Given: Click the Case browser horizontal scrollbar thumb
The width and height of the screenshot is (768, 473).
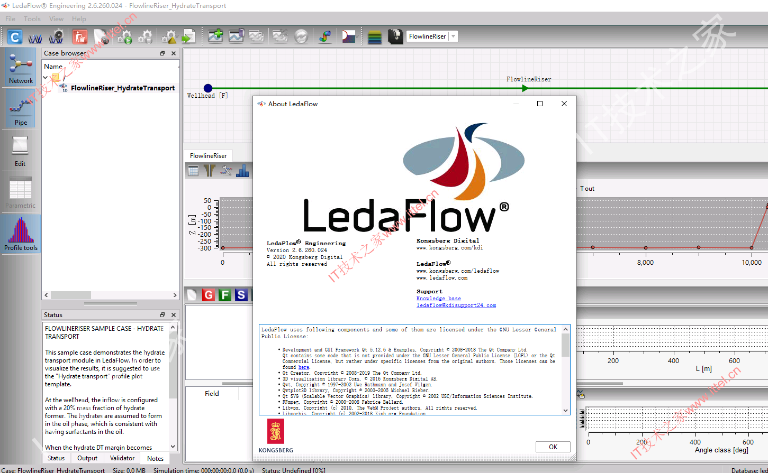Looking at the screenshot, I should 71,295.
